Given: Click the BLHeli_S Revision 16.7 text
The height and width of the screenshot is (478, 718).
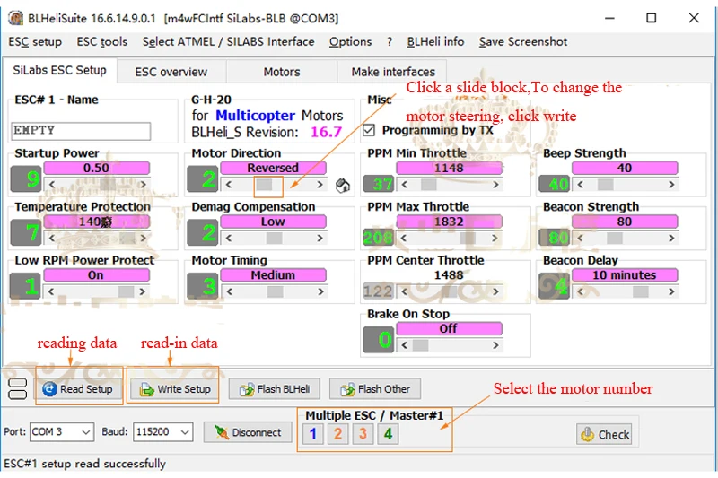Looking at the screenshot, I should coord(267,132).
